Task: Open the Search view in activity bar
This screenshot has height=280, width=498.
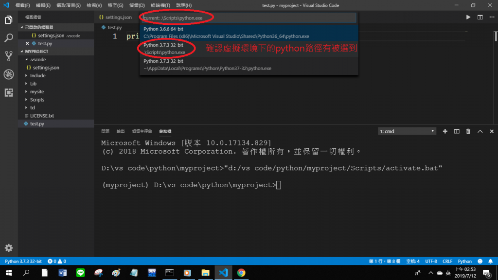Action: click(x=9, y=38)
